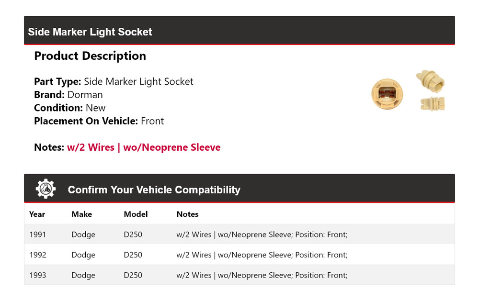Click the Confirm Your Vehicle Compatibility heading

[154, 190]
